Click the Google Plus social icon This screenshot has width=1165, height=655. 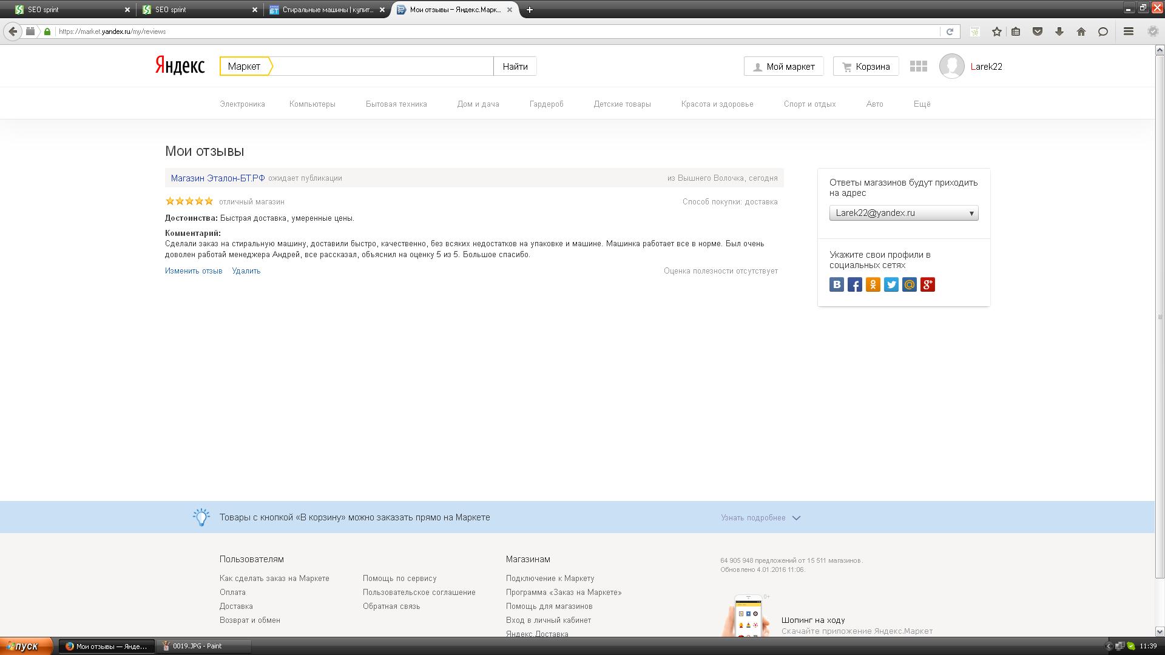(928, 284)
